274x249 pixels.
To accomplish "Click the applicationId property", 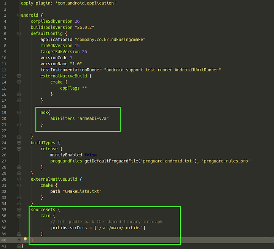I will coord(56,39).
